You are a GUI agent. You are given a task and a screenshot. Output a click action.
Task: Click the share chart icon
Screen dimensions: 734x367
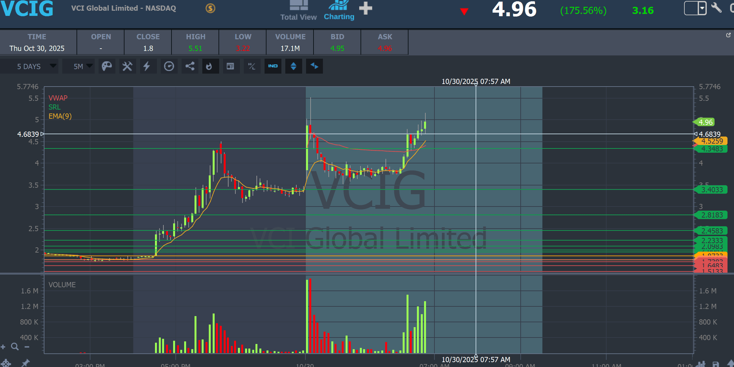coord(190,66)
